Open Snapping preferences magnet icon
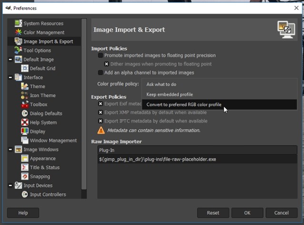The height and width of the screenshot is (225, 304). [x=25, y=177]
